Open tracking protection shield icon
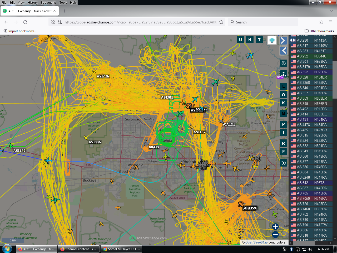337x253 pixels. coord(53,22)
